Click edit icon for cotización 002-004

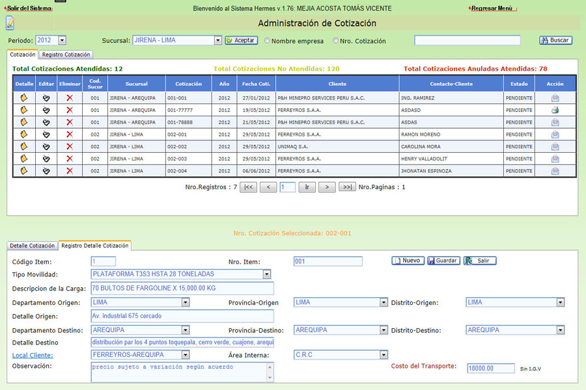[46, 171]
